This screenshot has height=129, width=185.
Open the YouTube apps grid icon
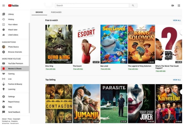tap(179, 5)
